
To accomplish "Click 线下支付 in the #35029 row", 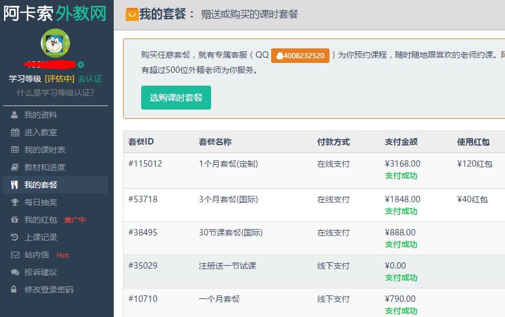I will point(334,266).
